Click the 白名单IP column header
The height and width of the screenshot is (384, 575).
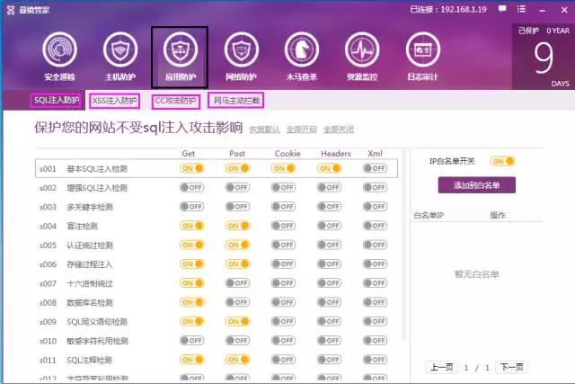point(429,216)
